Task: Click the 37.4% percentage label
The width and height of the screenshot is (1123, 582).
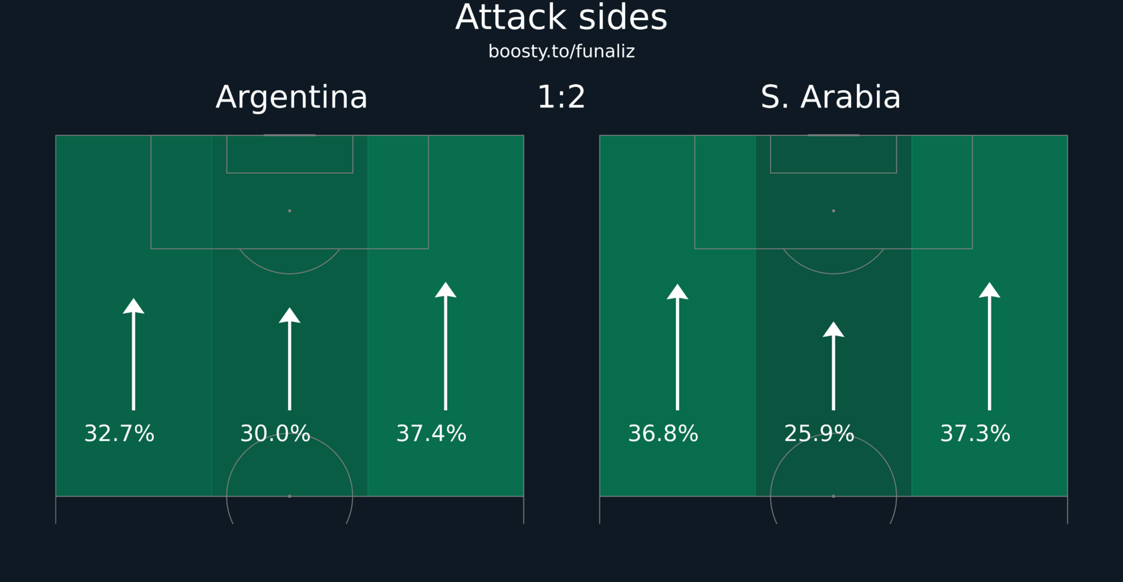Action: 431,434
